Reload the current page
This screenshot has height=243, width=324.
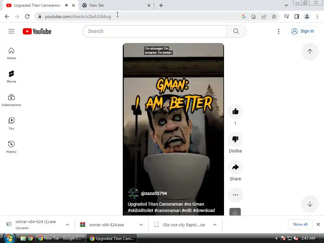[27, 16]
